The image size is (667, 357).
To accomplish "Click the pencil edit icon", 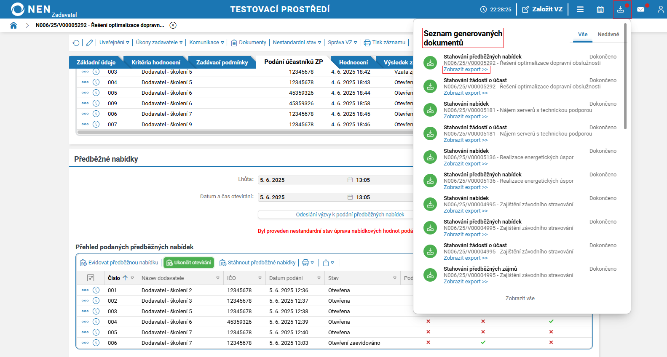I will (89, 43).
